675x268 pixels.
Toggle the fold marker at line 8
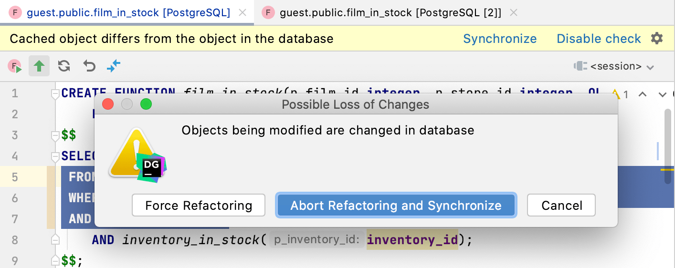pyautogui.click(x=55, y=240)
